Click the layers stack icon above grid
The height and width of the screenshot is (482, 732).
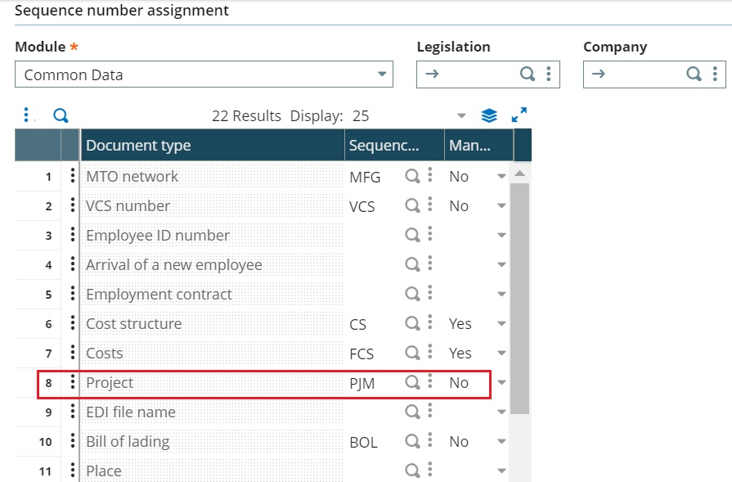pos(489,115)
